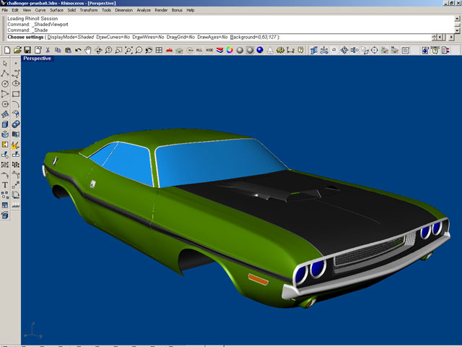Click the Paste icon in the toolbar
The width and height of the screenshot is (462, 347).
click(x=68, y=50)
